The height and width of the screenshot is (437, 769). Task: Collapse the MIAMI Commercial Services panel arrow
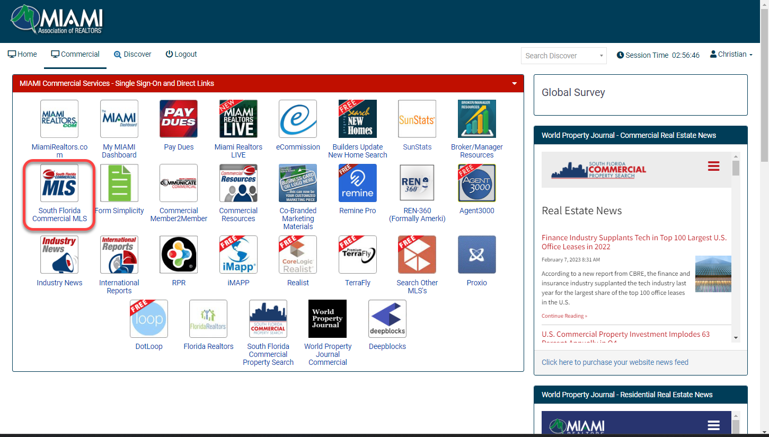514,84
